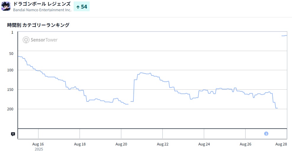The image size is (292, 154).
Task: Select the Aug 28 date label
Action: [281, 144]
